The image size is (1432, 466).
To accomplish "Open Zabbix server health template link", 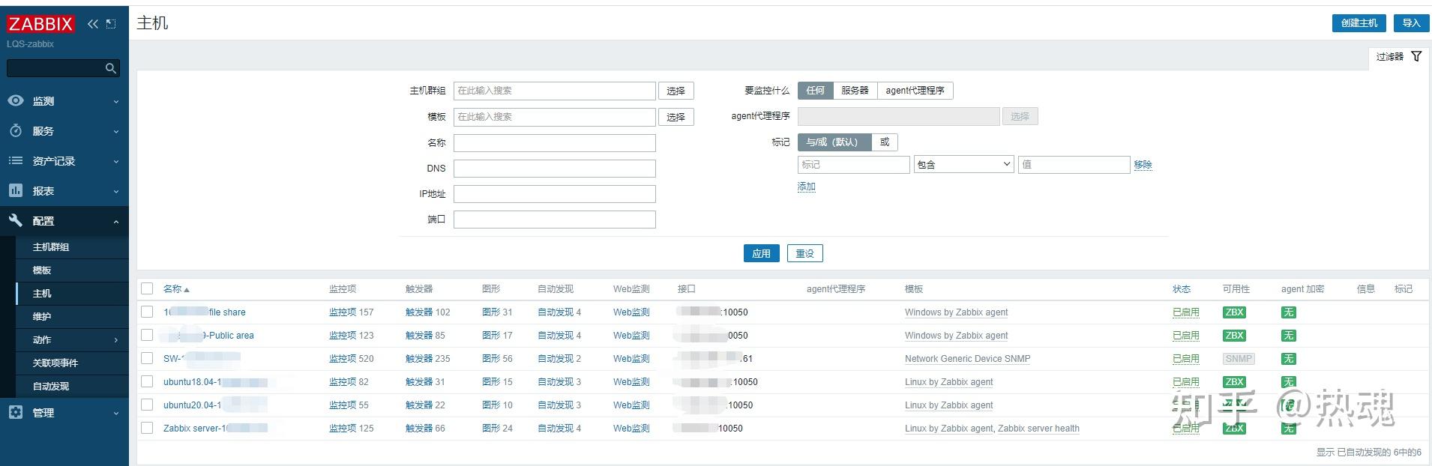I will tap(1038, 429).
